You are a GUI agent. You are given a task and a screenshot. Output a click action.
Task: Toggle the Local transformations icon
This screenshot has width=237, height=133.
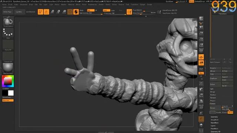coord(201,63)
